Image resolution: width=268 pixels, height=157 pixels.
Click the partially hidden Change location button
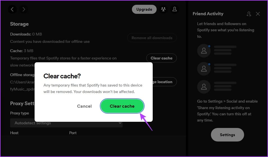(165, 82)
